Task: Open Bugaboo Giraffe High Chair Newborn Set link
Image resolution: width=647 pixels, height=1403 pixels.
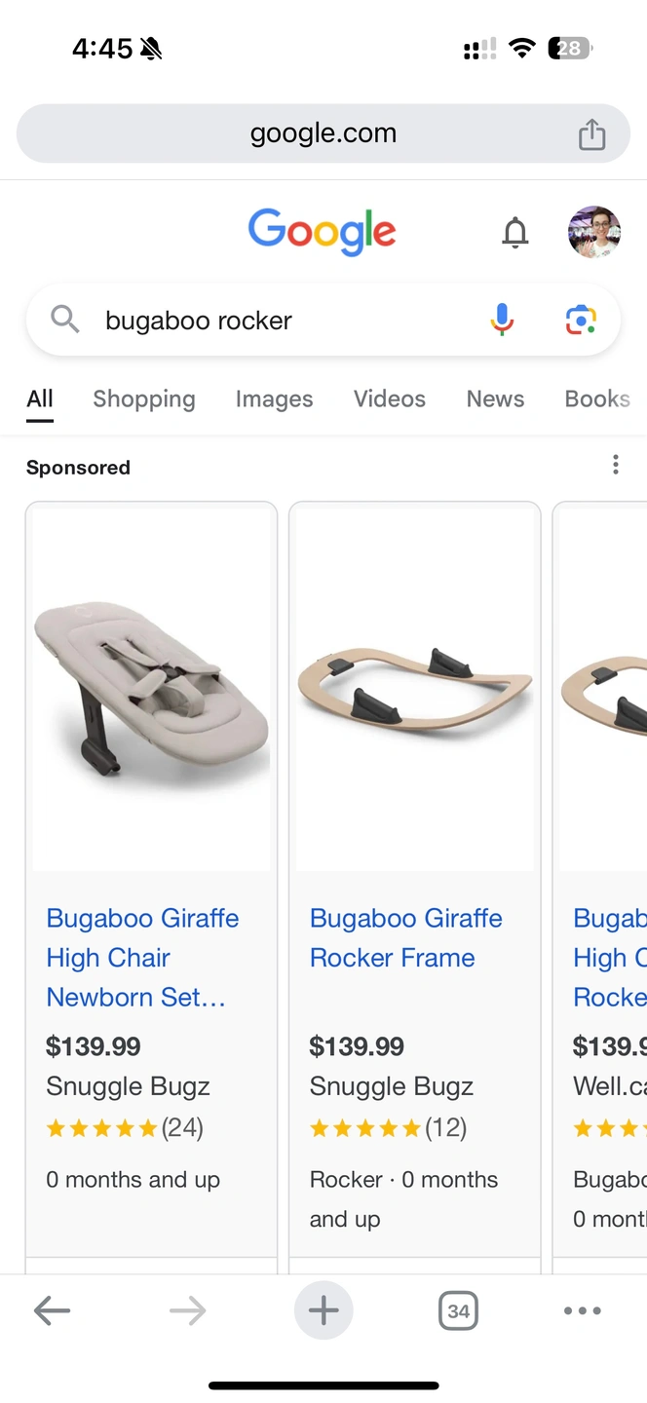Action: pos(142,957)
